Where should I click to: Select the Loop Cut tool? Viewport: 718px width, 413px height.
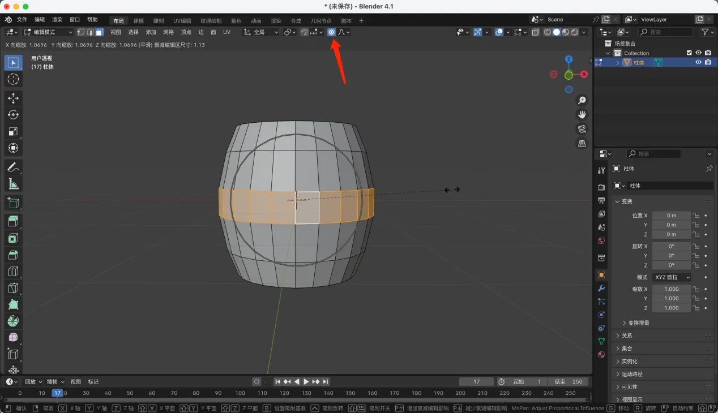(x=14, y=271)
